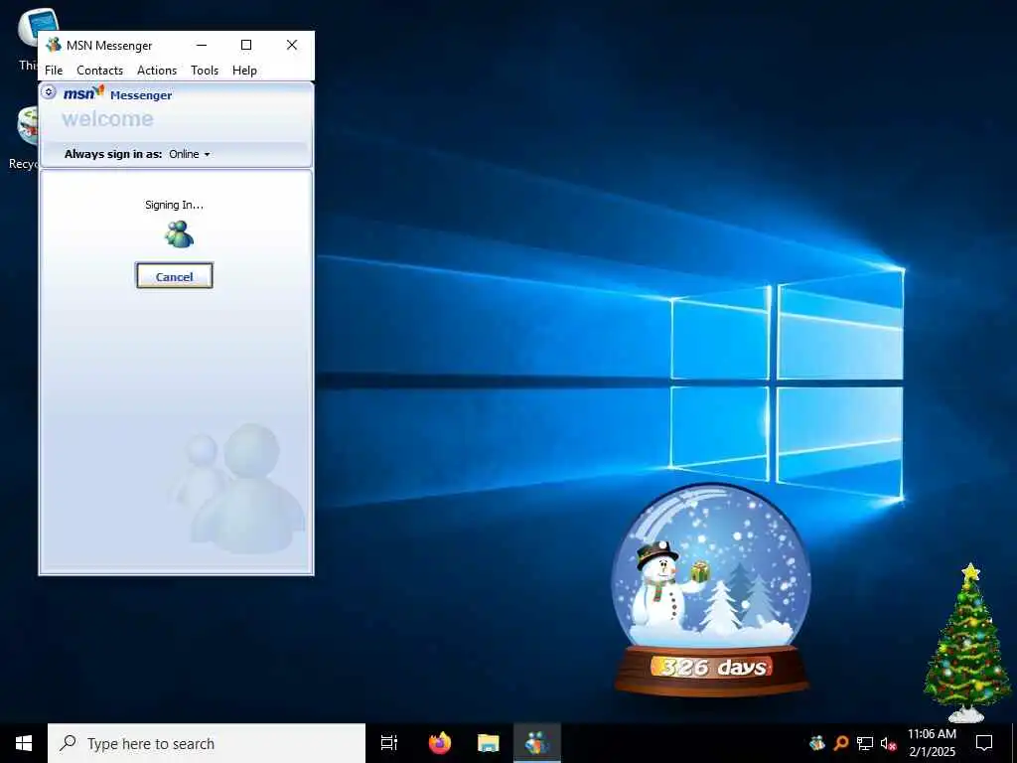1017x763 pixels.
Task: Open the File menu in MSN Messenger
Action: pyautogui.click(x=54, y=71)
